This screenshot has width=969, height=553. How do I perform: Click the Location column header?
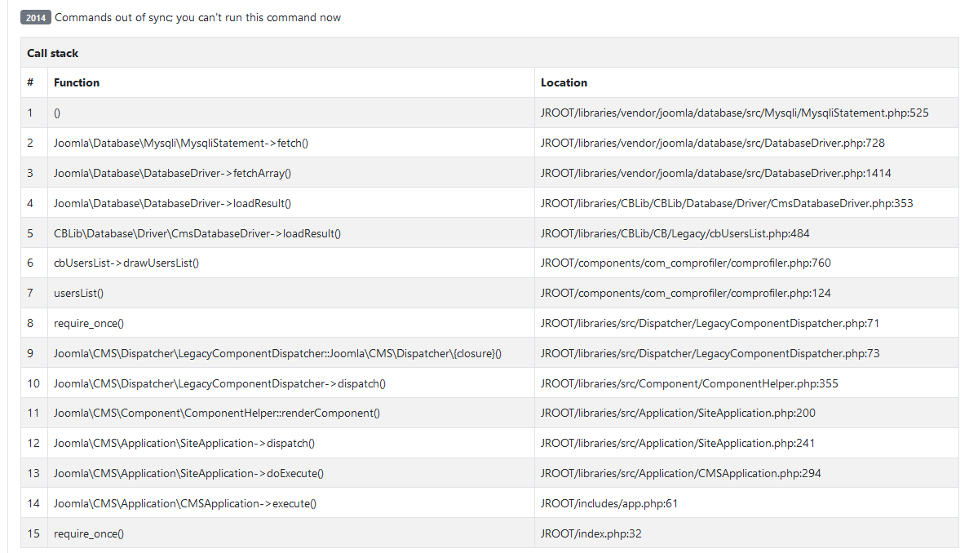pyautogui.click(x=564, y=83)
